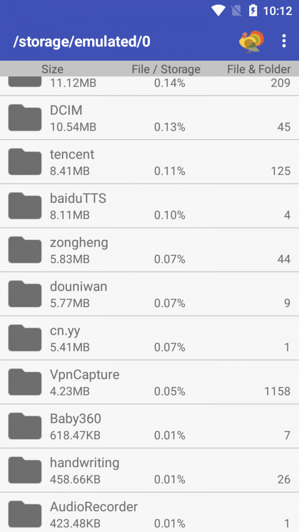Open the douniwan folder icon
The height and width of the screenshot is (532, 299).
click(x=25, y=294)
